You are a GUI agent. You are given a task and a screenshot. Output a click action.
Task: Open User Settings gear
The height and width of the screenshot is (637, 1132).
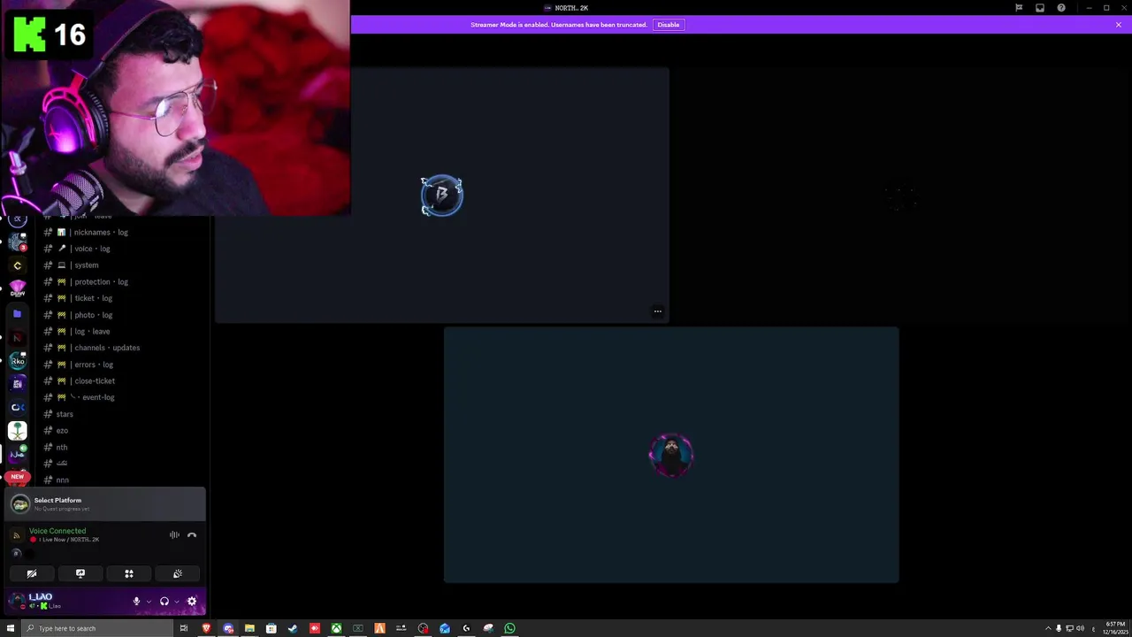coord(192,602)
